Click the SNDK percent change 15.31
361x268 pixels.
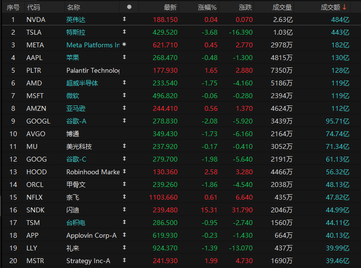click(209, 210)
